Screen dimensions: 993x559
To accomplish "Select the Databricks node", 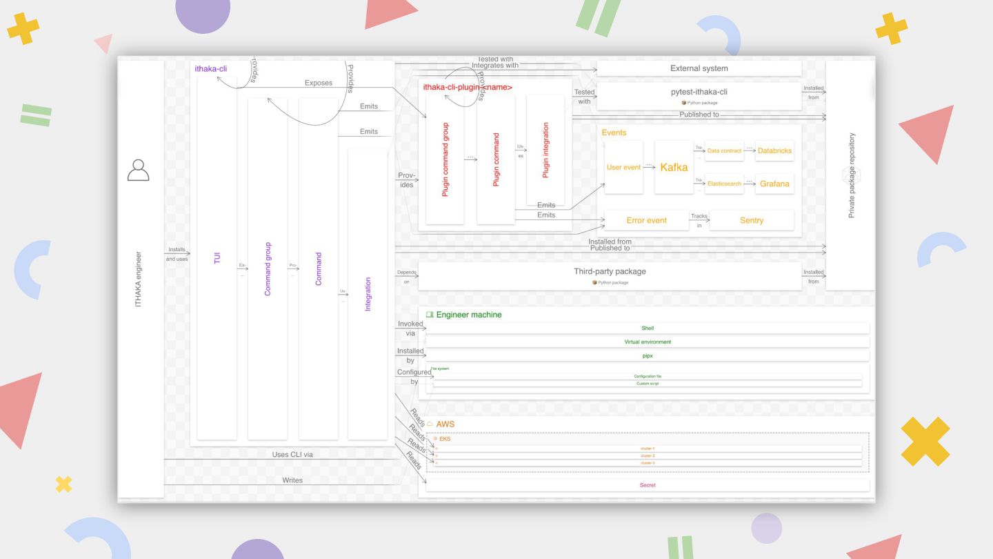I will point(774,150).
